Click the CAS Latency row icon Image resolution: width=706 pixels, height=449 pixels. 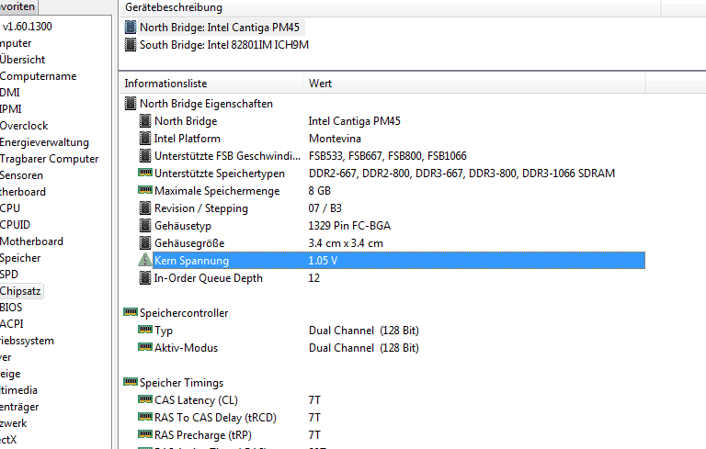[144, 400]
